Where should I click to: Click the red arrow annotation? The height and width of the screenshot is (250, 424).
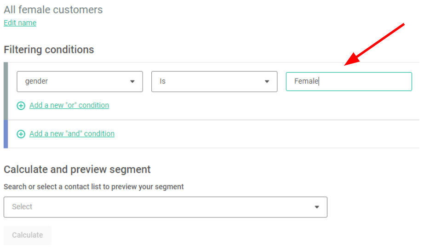[375, 45]
